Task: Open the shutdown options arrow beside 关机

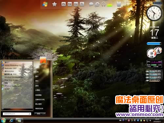Action: (44, 114)
